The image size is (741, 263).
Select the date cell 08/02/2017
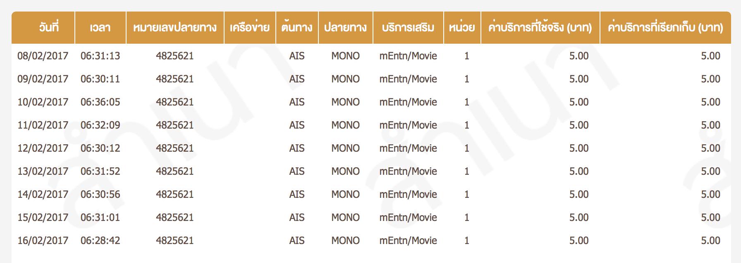43,56
